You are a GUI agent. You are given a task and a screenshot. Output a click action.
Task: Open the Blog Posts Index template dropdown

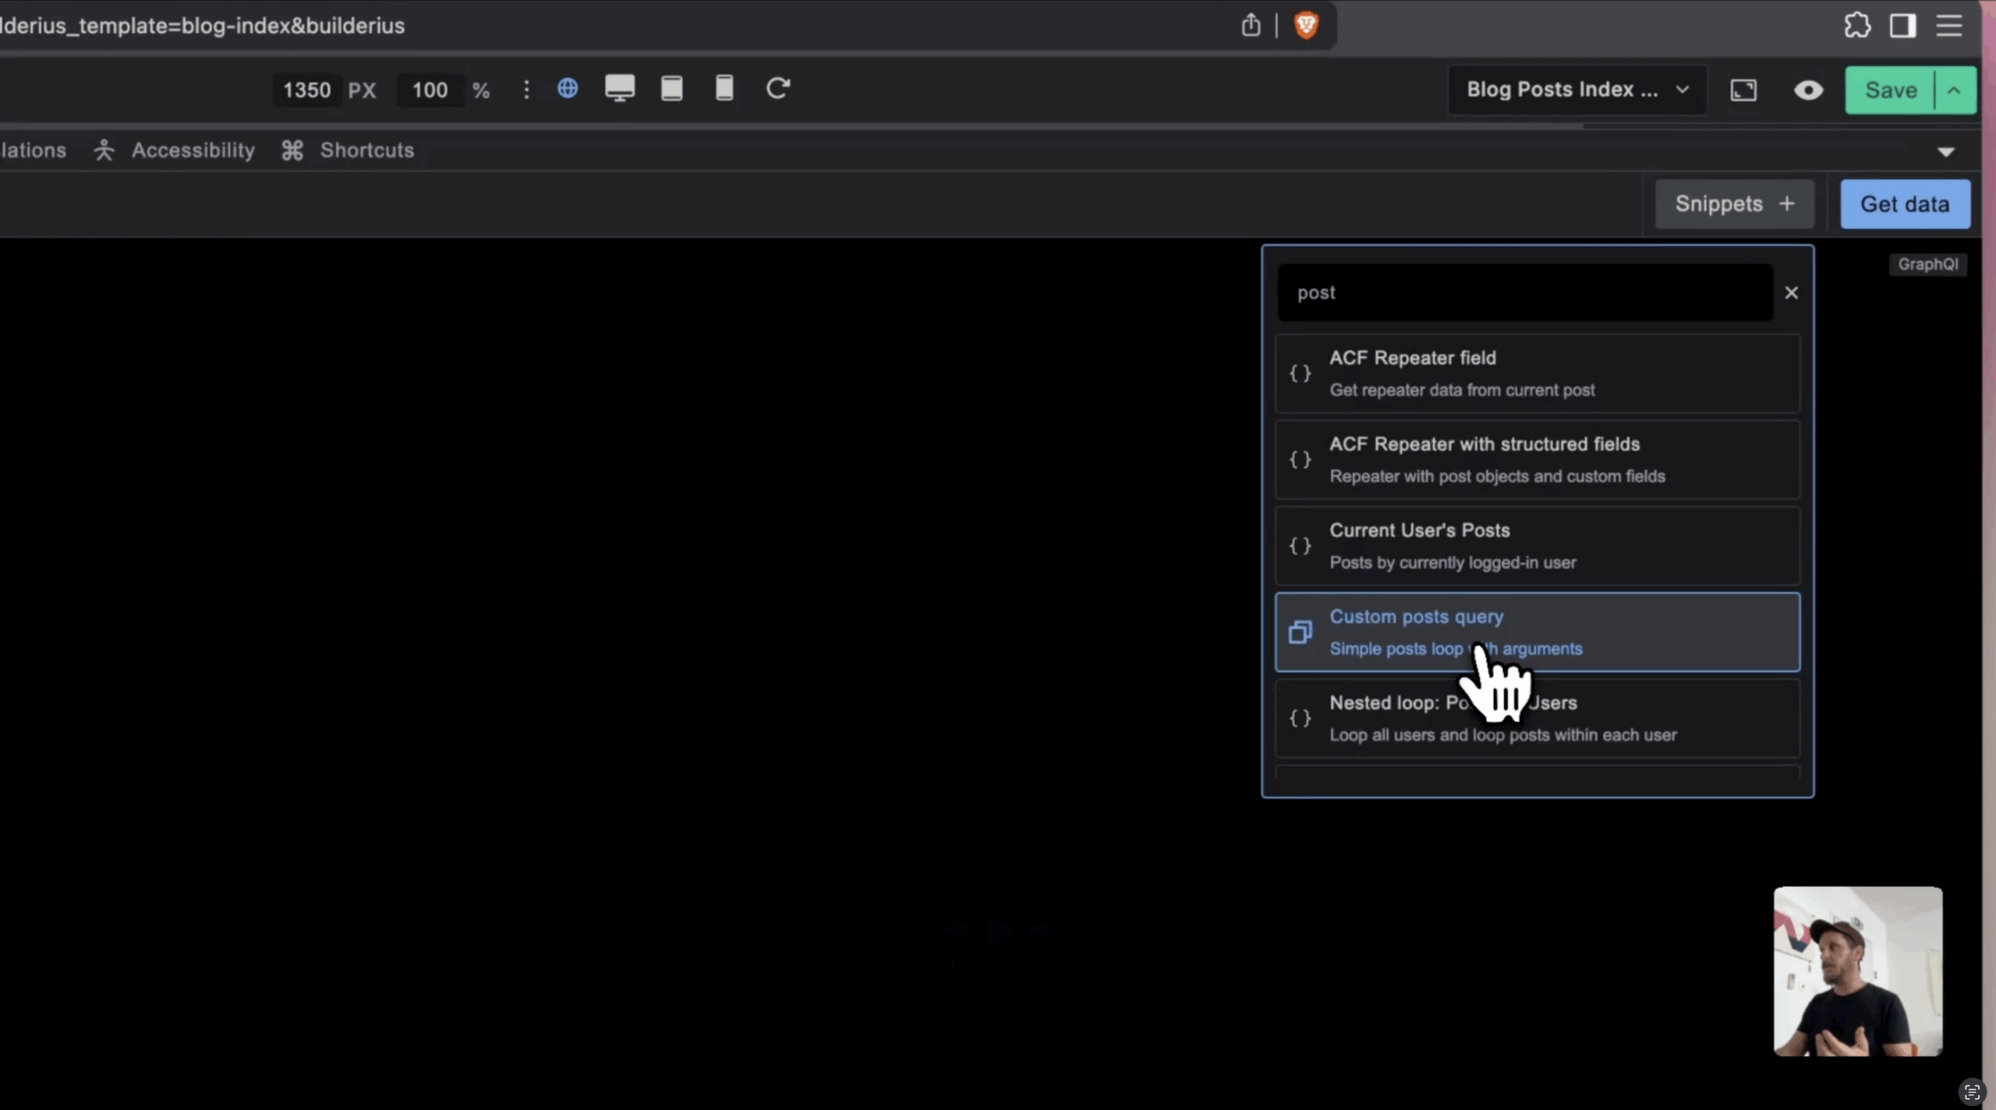pyautogui.click(x=1577, y=90)
